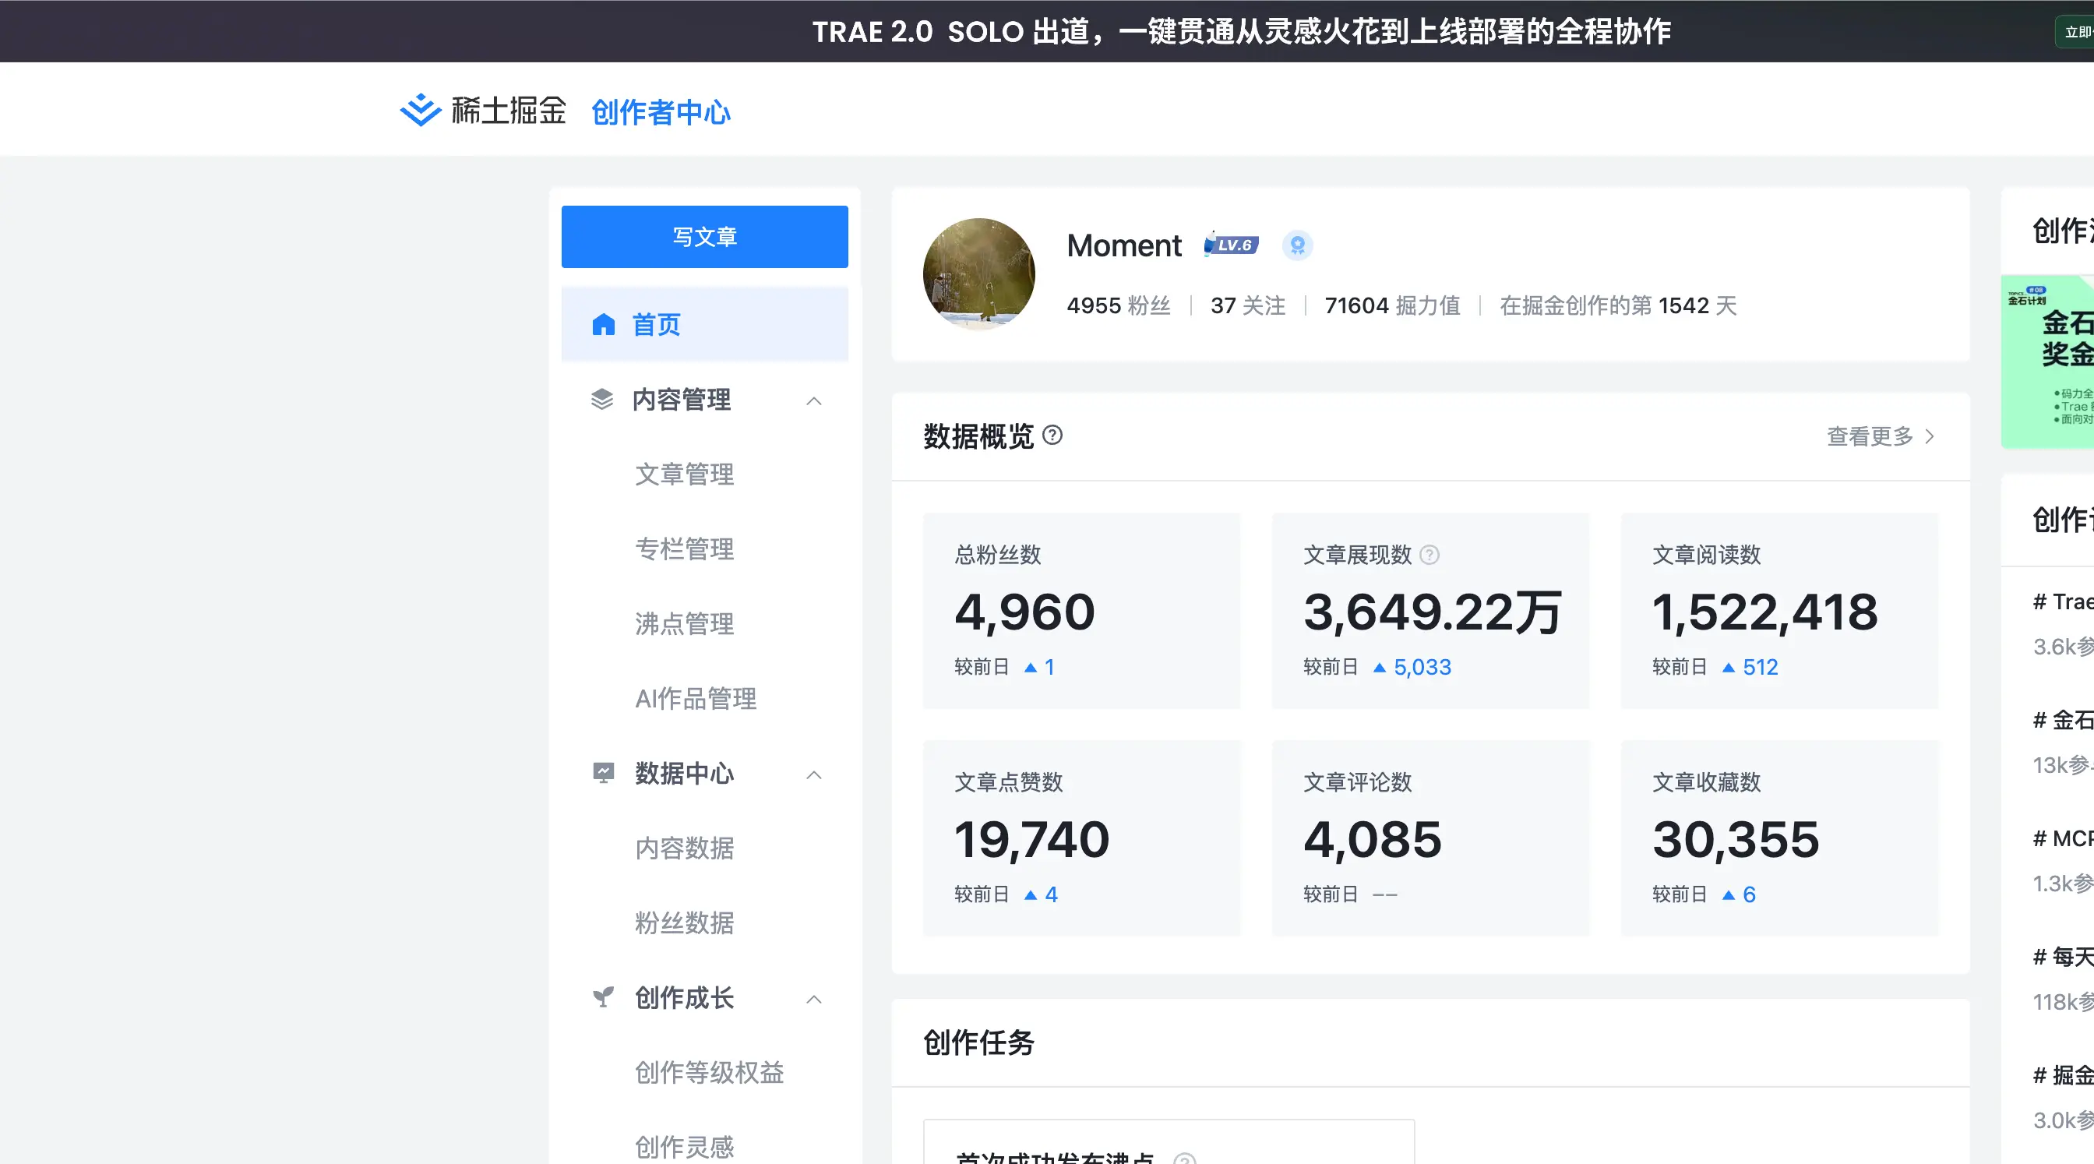Click the home icon beside 首页
Viewport: 2094px width, 1164px height.
click(603, 324)
